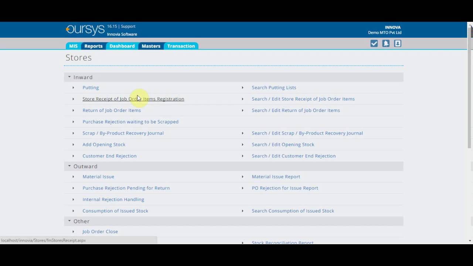
Task: Open the MIS tab
Action: (73, 46)
